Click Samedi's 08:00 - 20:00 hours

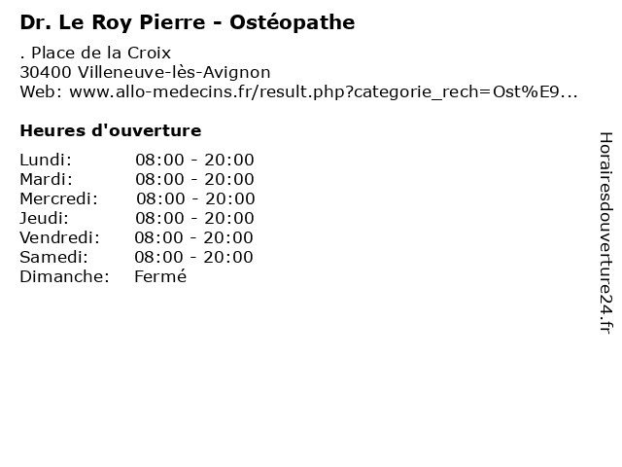coord(193,257)
